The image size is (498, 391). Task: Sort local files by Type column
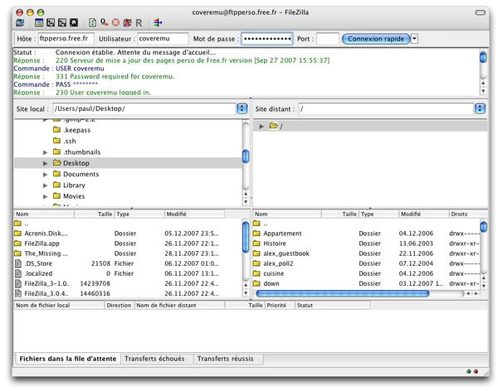pyautogui.click(x=139, y=214)
